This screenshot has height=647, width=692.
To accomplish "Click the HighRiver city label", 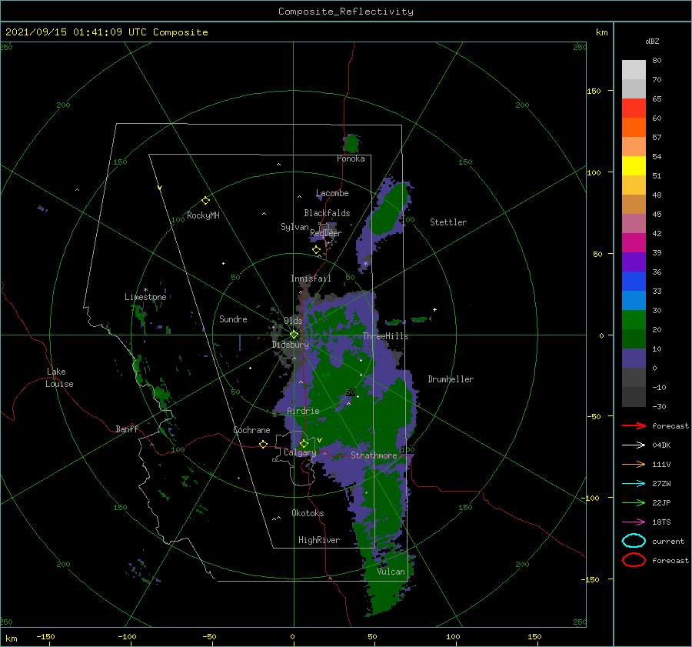I will tap(319, 540).
